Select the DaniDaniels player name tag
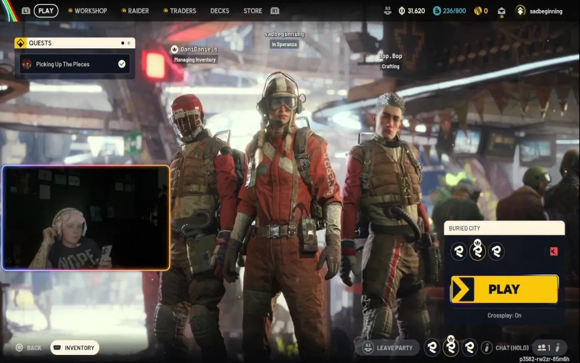 click(199, 49)
